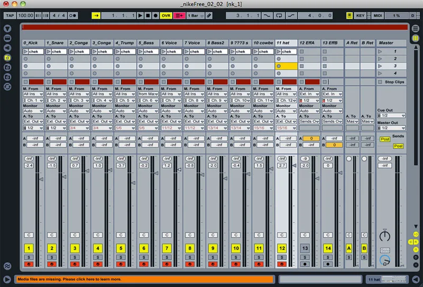Open the Monitor Auto dropdown on 0_Kick
The width and height of the screenshot is (423, 287).
[32, 111]
